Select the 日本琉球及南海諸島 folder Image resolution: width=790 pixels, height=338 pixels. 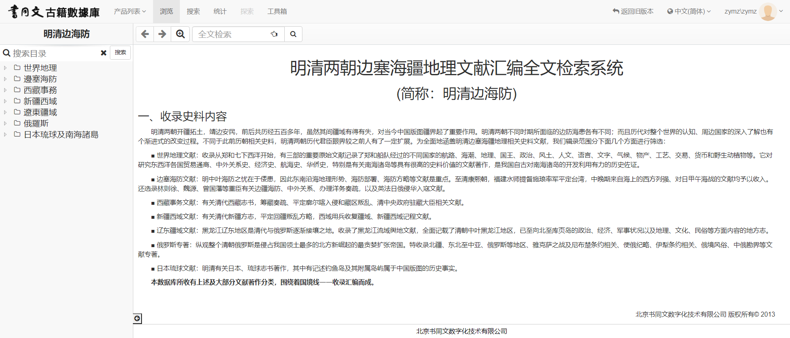[61, 134]
